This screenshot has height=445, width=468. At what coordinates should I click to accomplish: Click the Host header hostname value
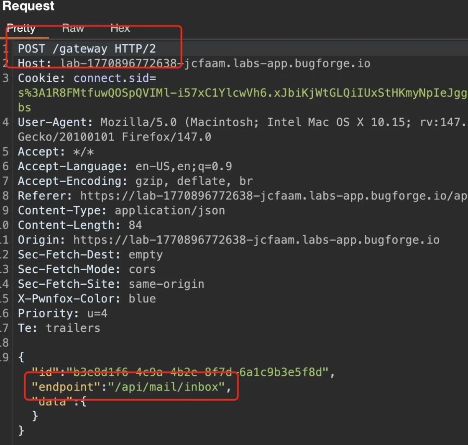pos(215,64)
